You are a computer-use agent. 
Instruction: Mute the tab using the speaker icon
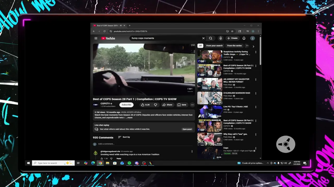click(x=121, y=25)
